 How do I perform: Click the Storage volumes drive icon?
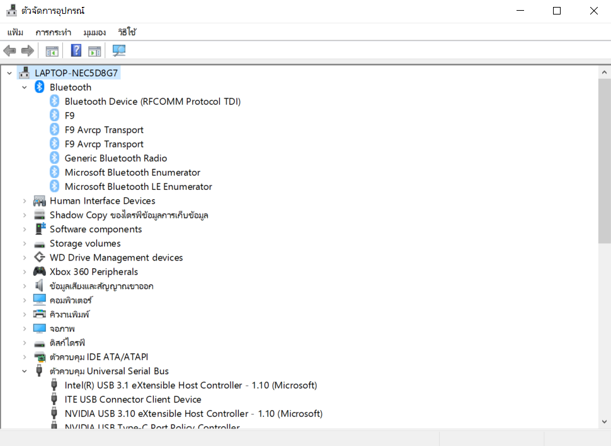coord(39,244)
